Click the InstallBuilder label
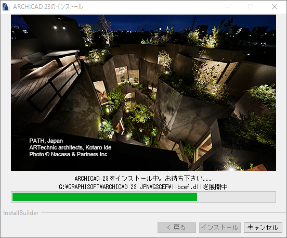Viewport: 287px width, 238px height. tap(21, 213)
